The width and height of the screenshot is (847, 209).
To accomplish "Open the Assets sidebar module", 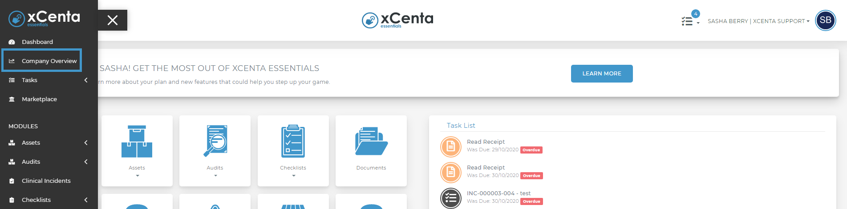I will tap(31, 142).
